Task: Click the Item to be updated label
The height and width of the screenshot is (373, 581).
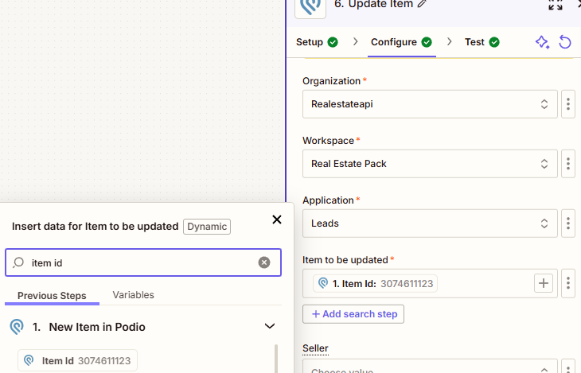Action: point(345,260)
